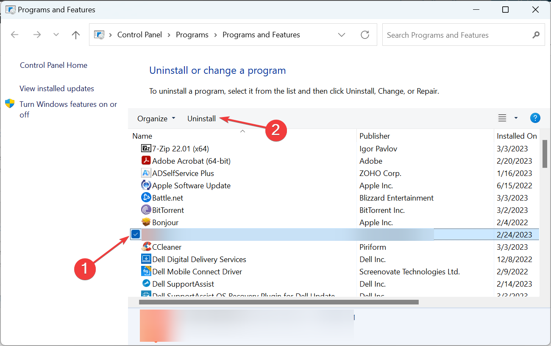This screenshot has width=551, height=346.
Task: Sort by the Installed On column header
Action: point(517,136)
